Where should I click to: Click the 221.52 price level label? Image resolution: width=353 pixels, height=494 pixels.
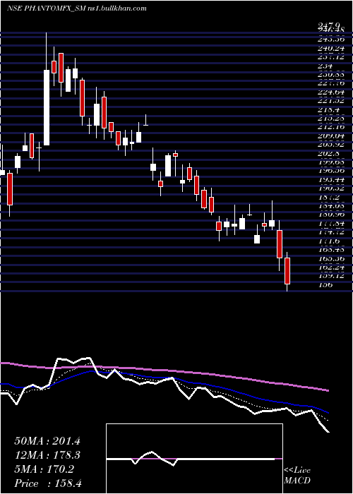pyautogui.click(x=331, y=102)
